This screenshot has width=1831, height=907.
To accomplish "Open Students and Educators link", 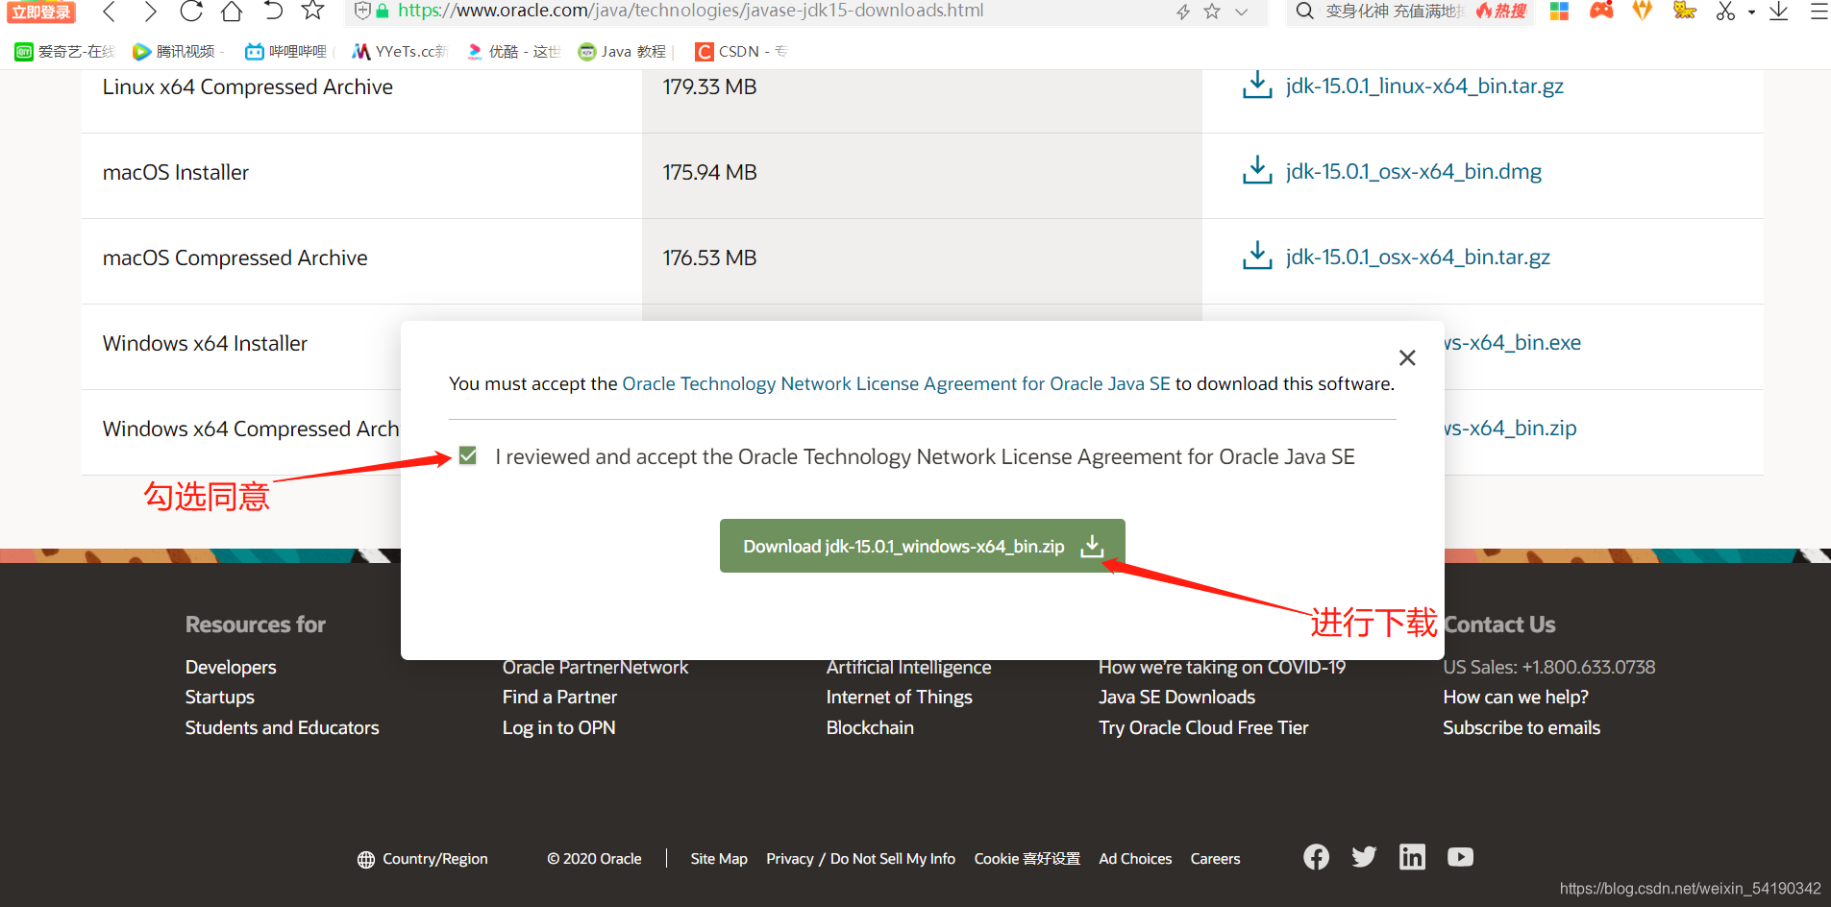I will [282, 727].
